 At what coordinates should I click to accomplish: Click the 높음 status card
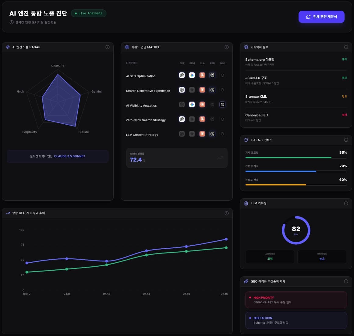[x=322, y=257]
